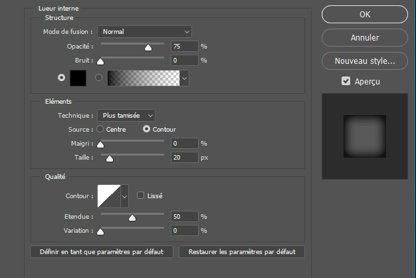
Task: Open the contour picker dropdown arrow
Action: pyautogui.click(x=124, y=196)
